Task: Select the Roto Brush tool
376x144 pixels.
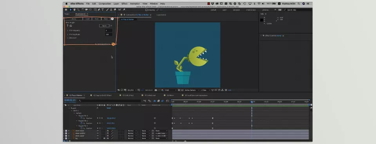Action: coord(120,9)
